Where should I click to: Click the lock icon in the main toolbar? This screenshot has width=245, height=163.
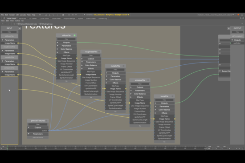click(x=49, y=15)
